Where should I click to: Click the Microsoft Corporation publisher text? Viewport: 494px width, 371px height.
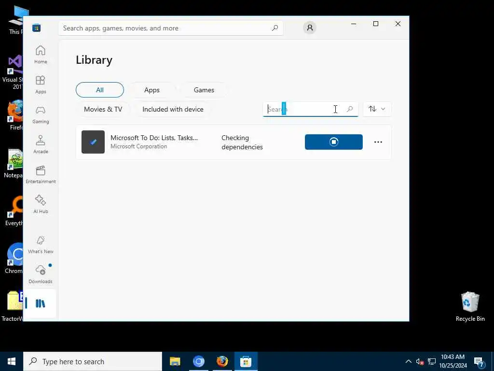point(138,146)
